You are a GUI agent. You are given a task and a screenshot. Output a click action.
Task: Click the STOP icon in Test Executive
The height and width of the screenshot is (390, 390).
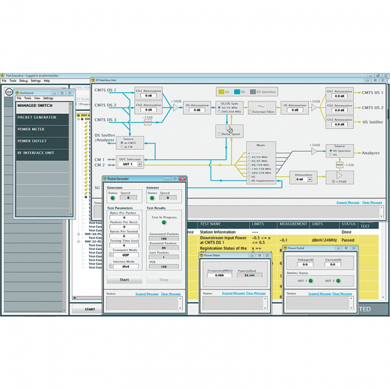coord(9,92)
